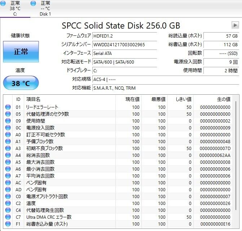242x231 pixels.
Task: Select the 電源オフリトラクト回数 attribute name
Action: point(47,197)
